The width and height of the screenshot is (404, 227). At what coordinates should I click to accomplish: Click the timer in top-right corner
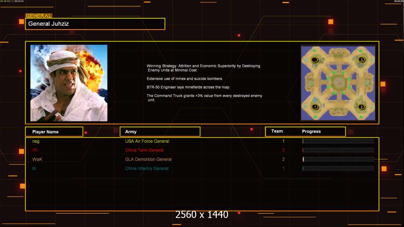[x=399, y=1]
